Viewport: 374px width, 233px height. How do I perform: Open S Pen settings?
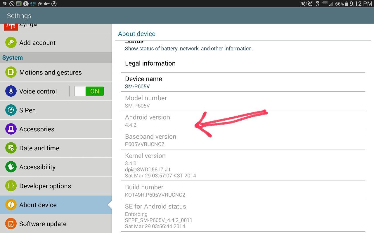[56, 110]
